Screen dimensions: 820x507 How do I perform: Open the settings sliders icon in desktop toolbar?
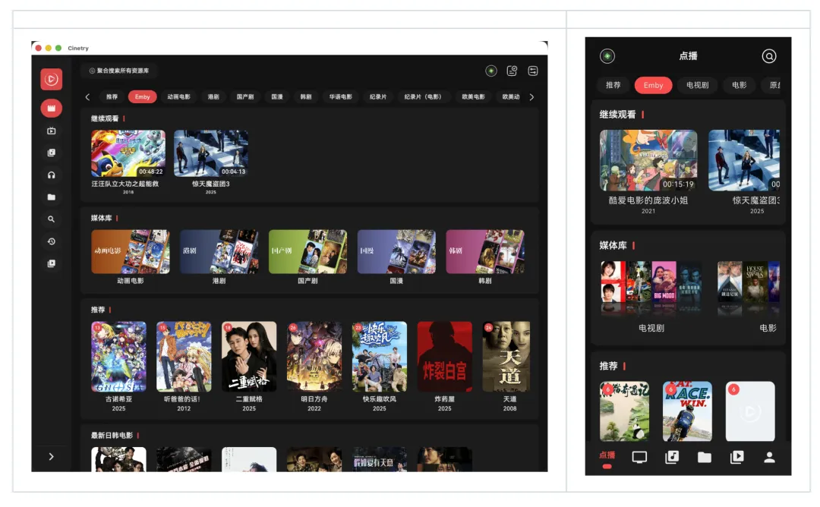tap(533, 71)
